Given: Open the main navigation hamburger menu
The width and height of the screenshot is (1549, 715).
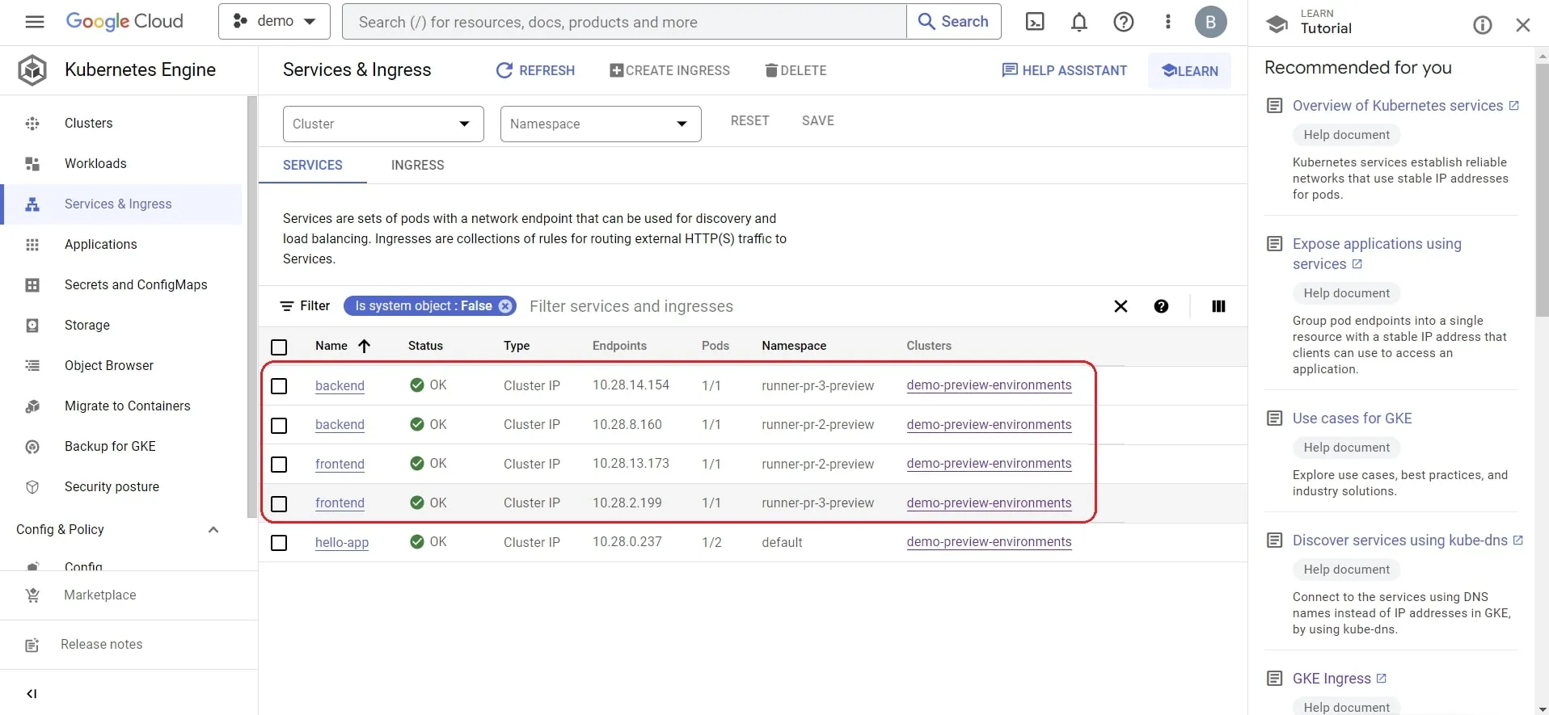Looking at the screenshot, I should [x=35, y=22].
